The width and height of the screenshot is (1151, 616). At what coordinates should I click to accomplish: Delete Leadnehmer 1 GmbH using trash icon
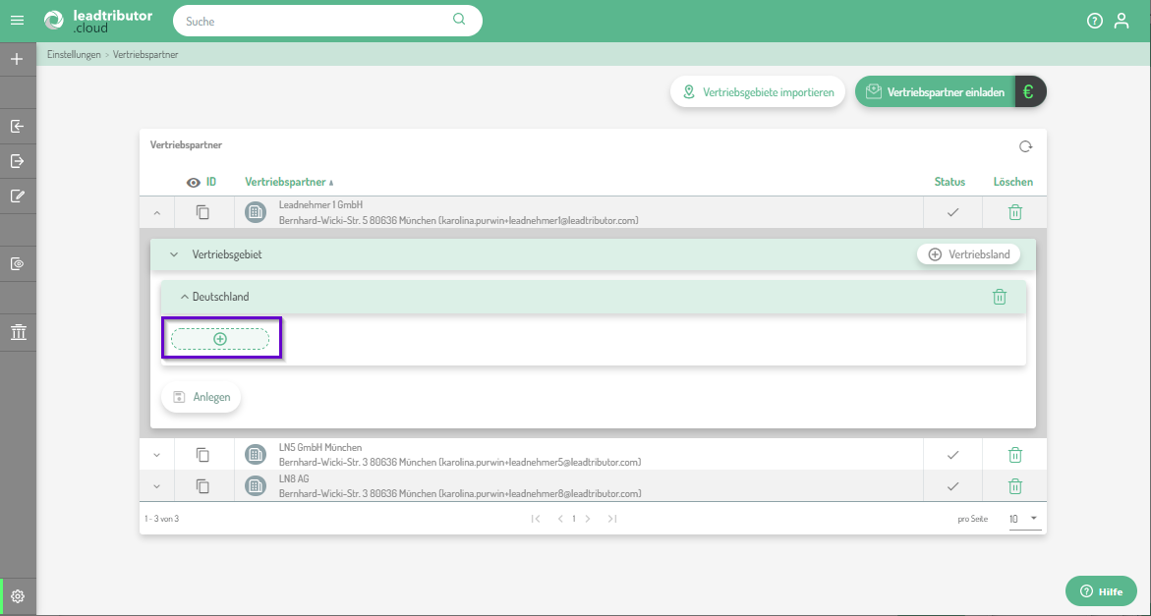1015,212
